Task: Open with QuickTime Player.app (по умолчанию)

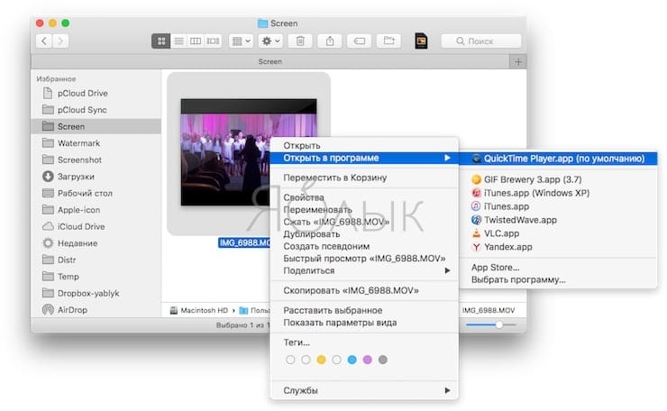Action: [x=559, y=159]
